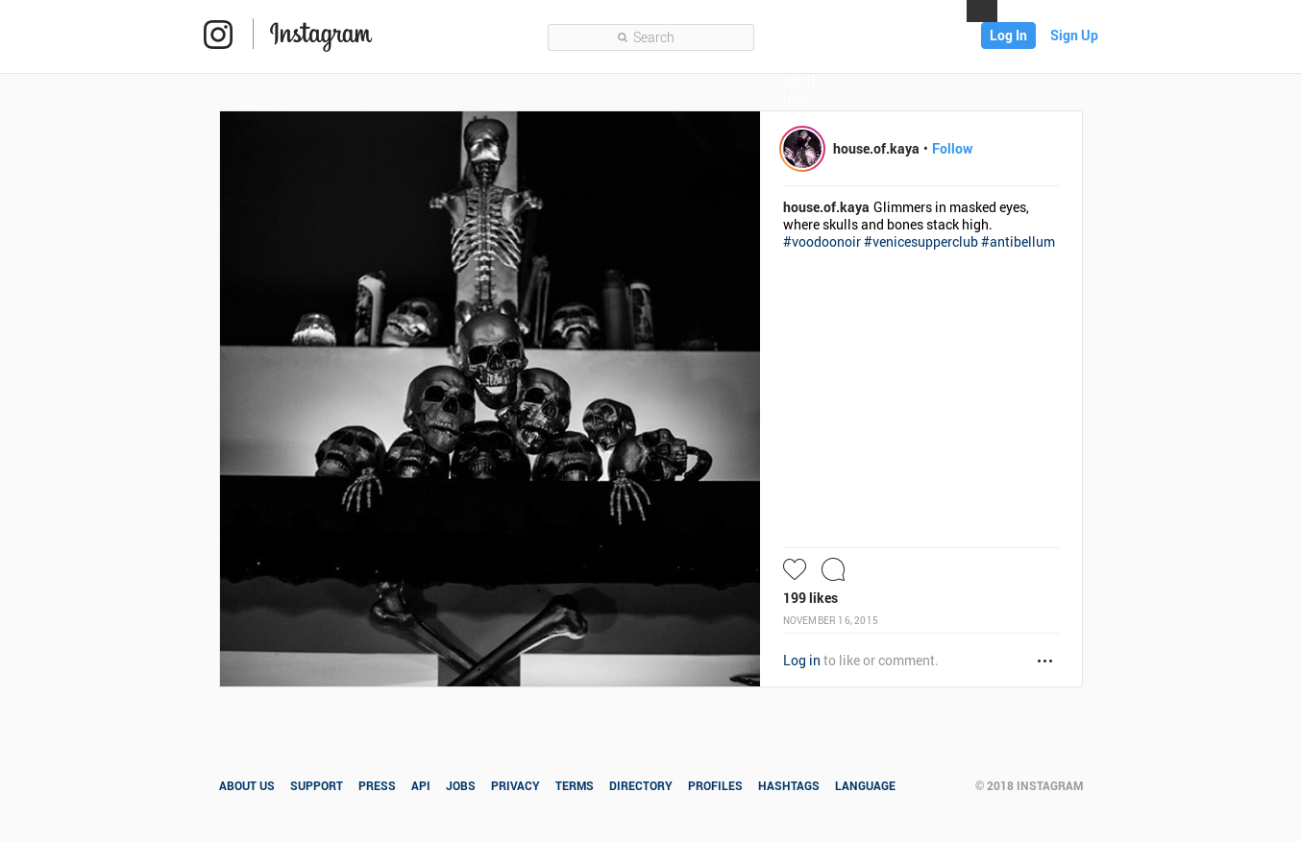Open the Hashtags footer link

(x=789, y=785)
